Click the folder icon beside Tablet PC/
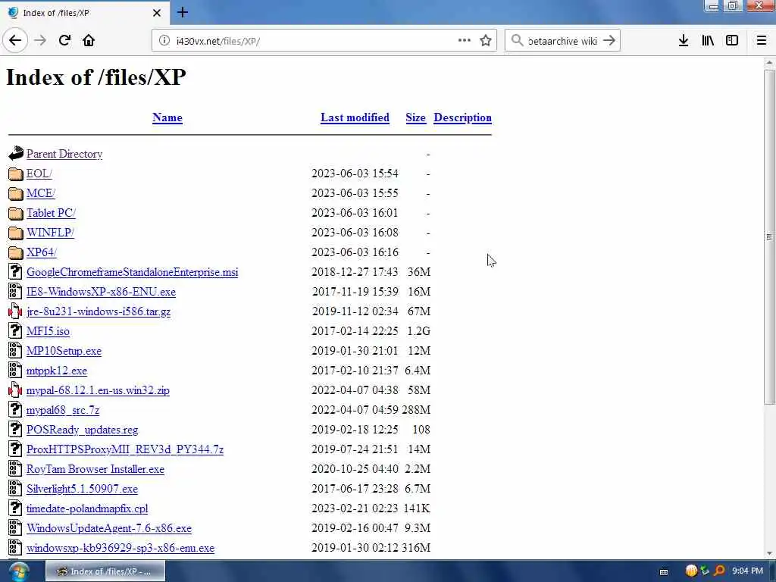776x582 pixels. click(x=15, y=213)
